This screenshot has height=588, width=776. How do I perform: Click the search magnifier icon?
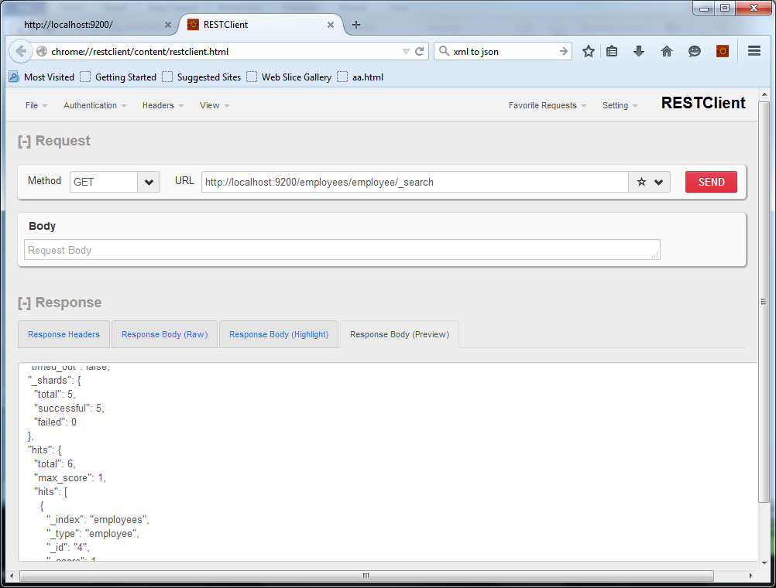(x=444, y=51)
